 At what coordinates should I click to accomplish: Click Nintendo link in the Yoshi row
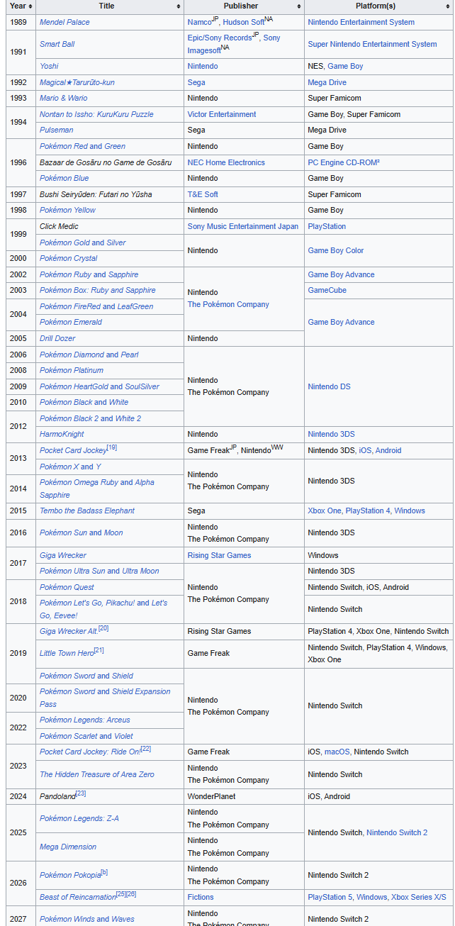[203, 66]
